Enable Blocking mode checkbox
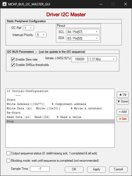132x176 pixels. tap(8, 161)
